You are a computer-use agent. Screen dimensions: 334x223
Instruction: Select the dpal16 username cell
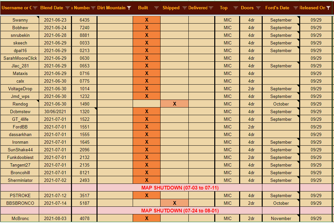(x=20, y=50)
